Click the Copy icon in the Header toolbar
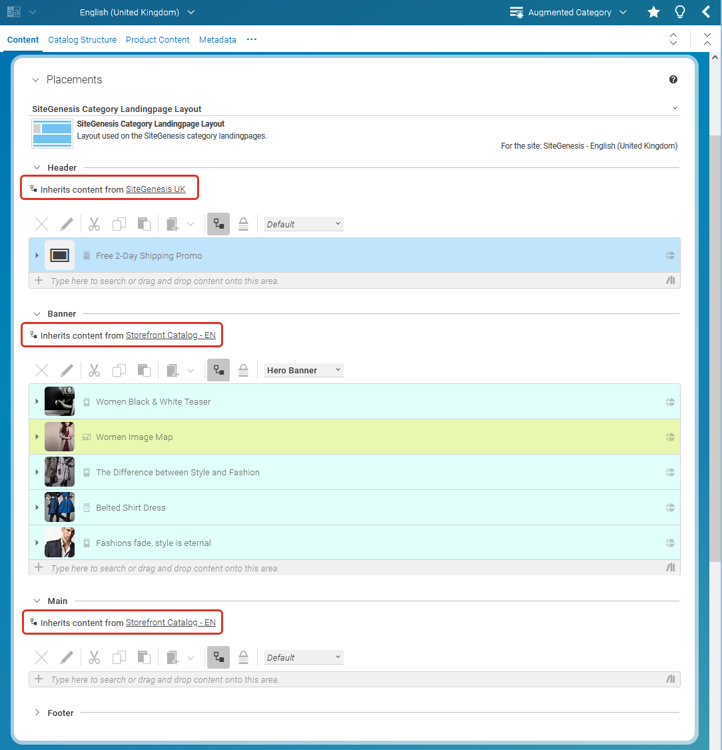Image resolution: width=722 pixels, height=750 pixels. (x=119, y=223)
